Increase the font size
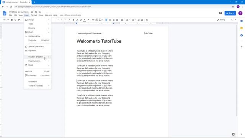 [70, 20]
